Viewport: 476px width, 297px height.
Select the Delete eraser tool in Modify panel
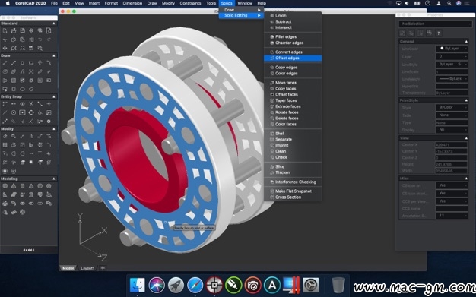5,136
